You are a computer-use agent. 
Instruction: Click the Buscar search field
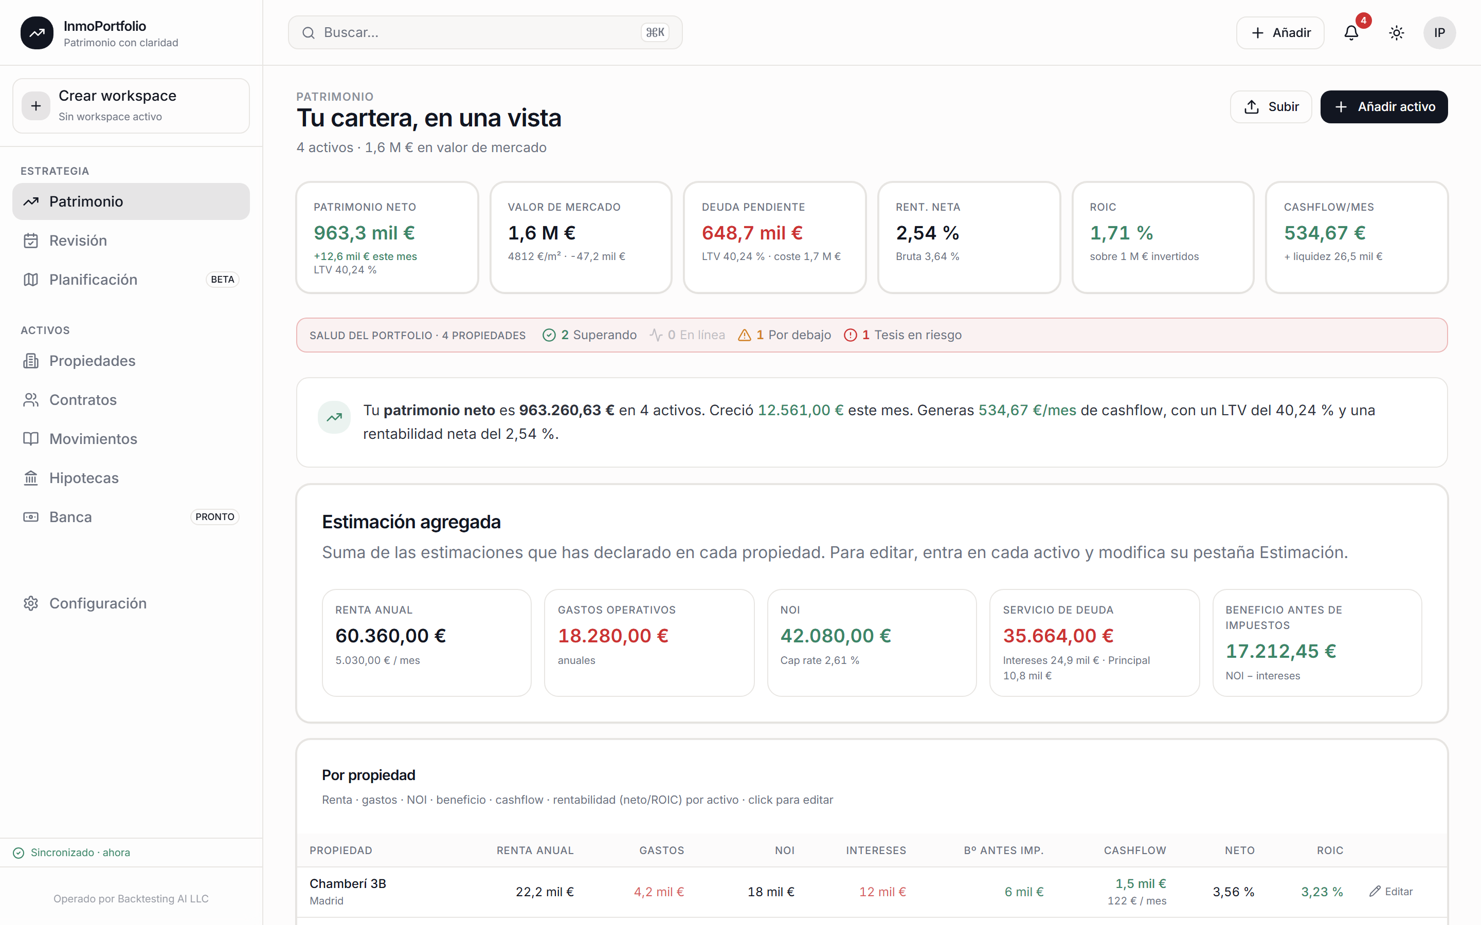pyautogui.click(x=485, y=32)
